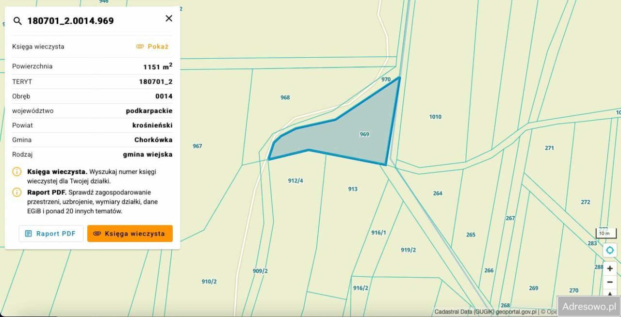Select parcel 968 on the map

click(x=285, y=97)
